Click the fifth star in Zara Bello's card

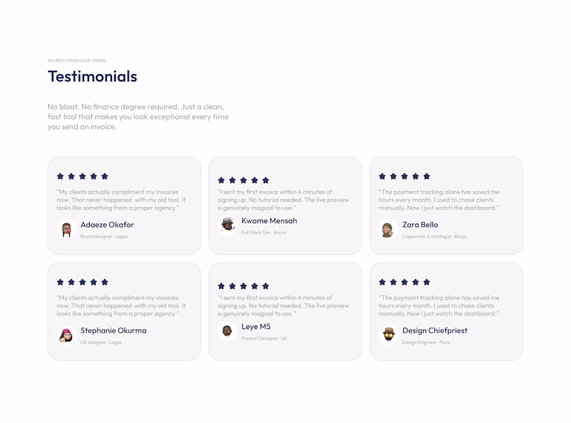[427, 176]
